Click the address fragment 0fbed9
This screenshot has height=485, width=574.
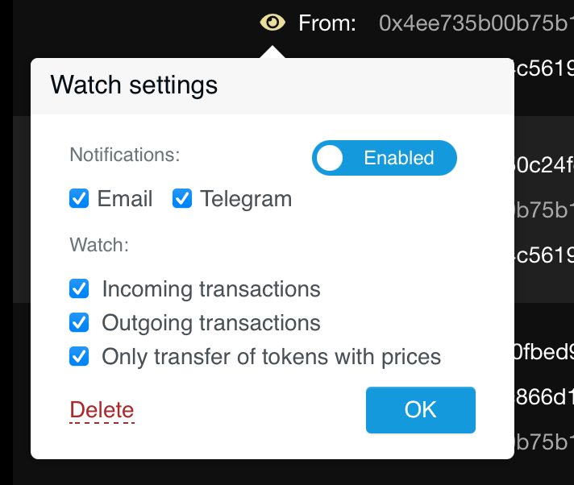[544, 351]
